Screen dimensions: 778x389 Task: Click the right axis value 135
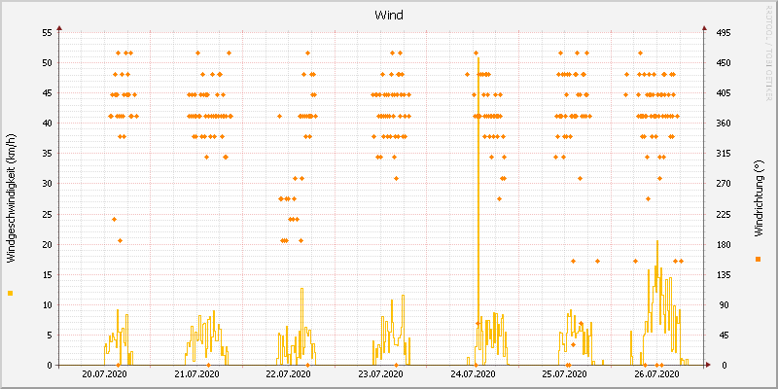click(724, 275)
